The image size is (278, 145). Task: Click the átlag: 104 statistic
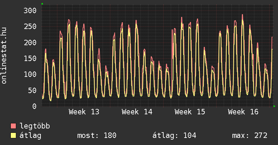pos(174,136)
